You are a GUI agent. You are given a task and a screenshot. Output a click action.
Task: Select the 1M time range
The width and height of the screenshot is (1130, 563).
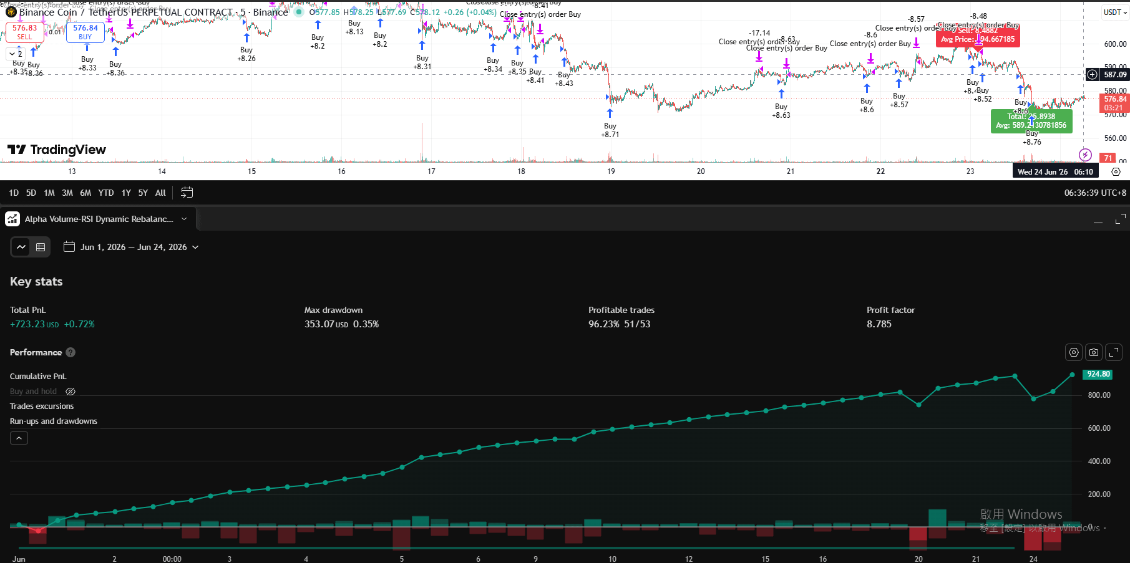click(49, 193)
